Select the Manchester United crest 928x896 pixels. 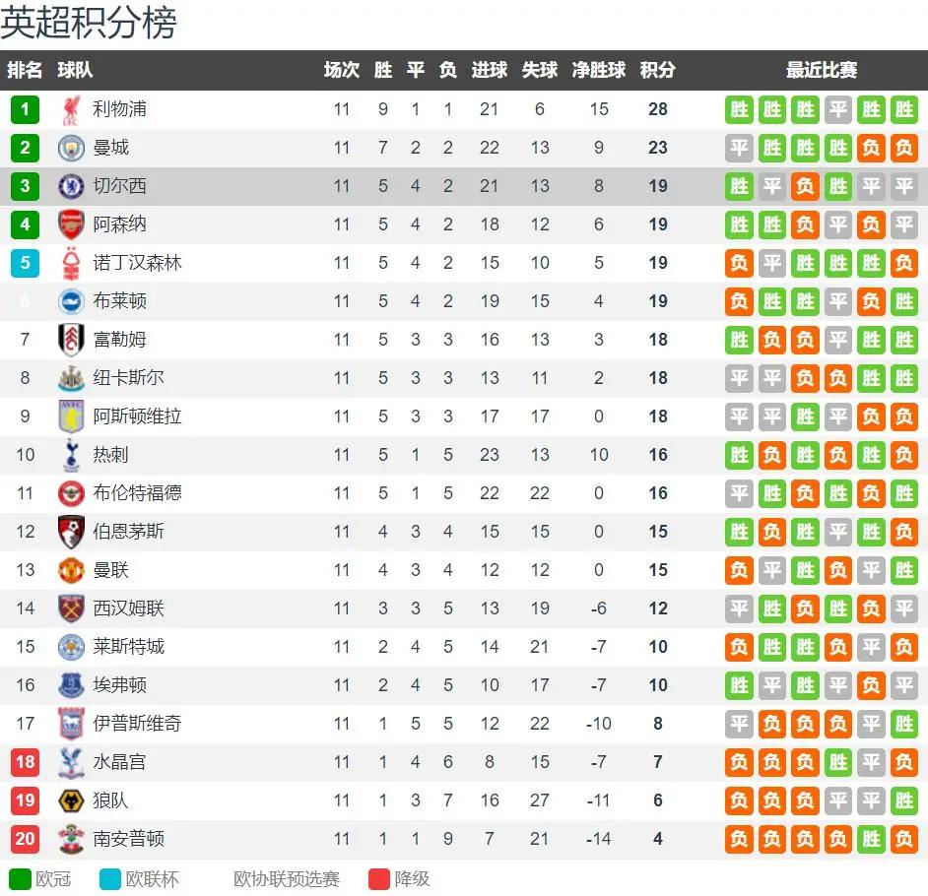click(x=71, y=570)
